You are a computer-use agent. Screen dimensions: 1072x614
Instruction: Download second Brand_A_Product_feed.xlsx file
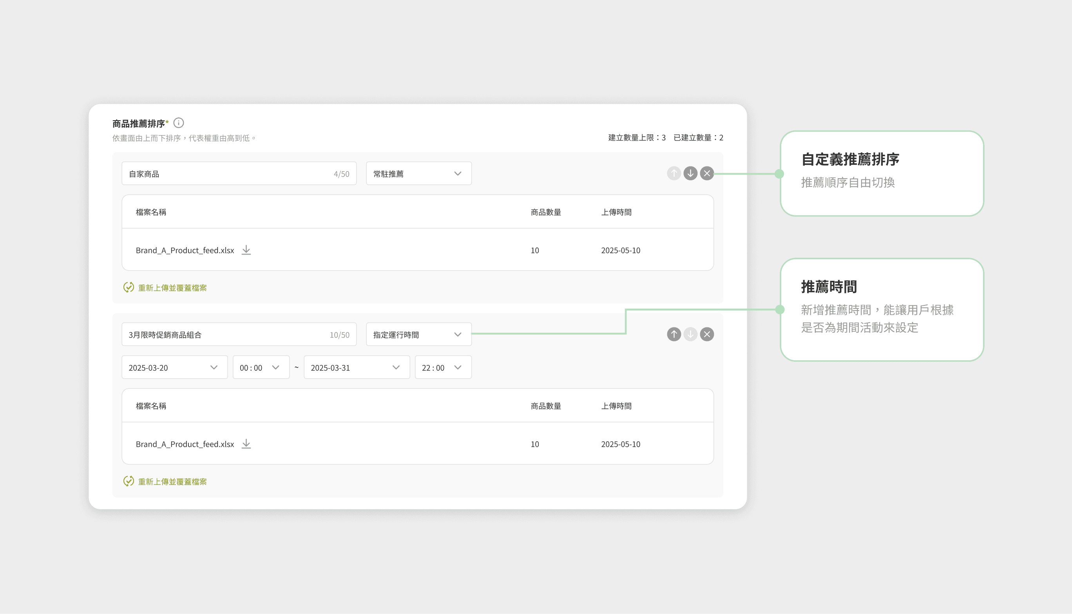(x=246, y=444)
